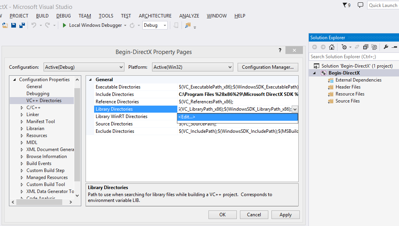
Task: Collapse the General property group
Action: coord(90,80)
